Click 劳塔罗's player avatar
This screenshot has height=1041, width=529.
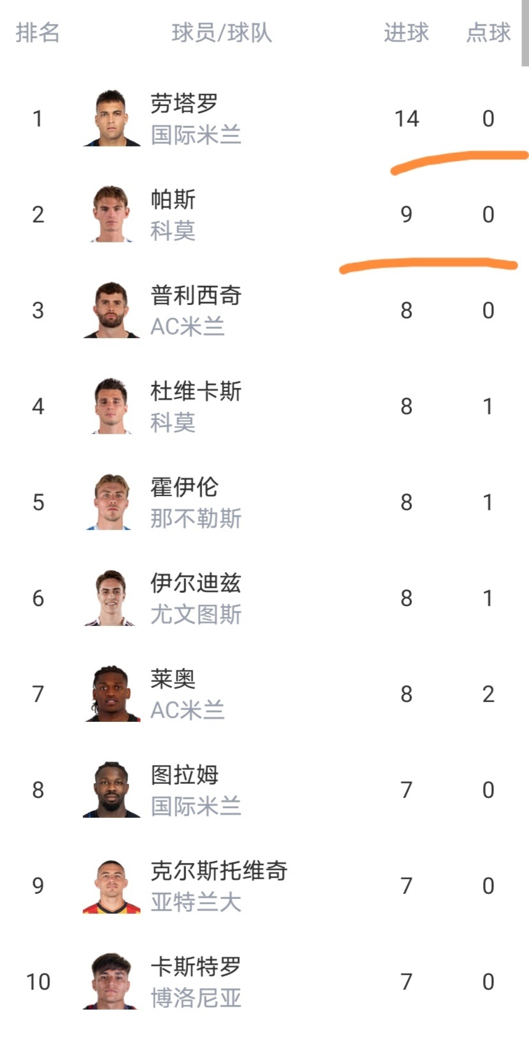tap(112, 119)
